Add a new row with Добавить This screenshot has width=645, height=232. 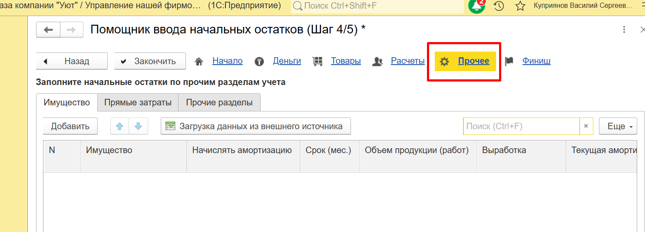70,126
